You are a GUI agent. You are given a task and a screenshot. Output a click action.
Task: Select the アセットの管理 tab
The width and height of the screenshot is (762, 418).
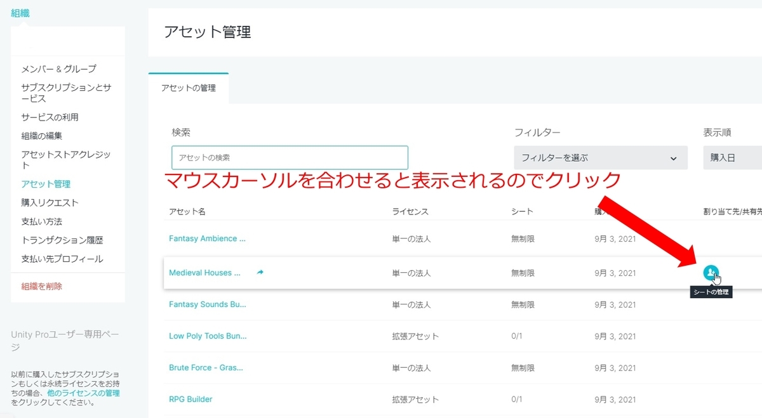[189, 88]
